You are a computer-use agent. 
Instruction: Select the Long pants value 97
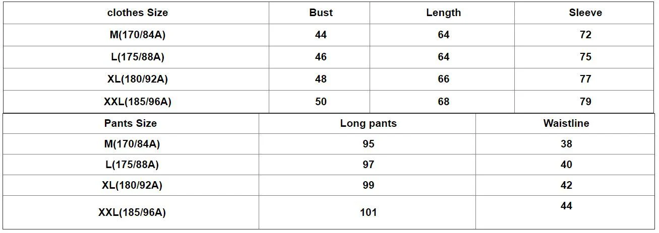[368, 165]
